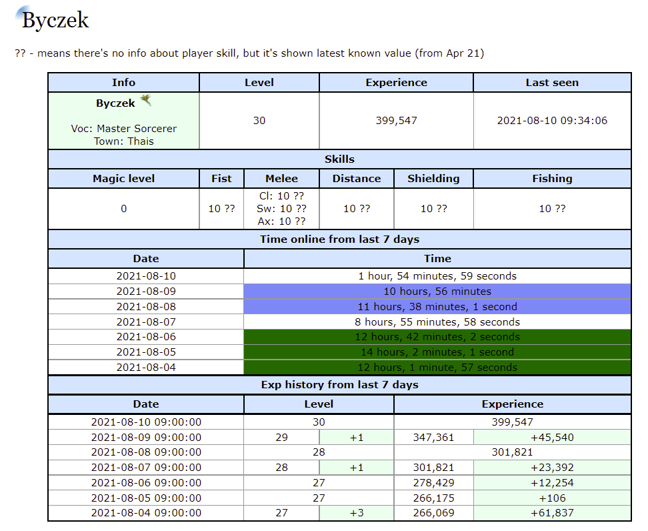Click the green icon beside the Byczek name
This screenshot has height=531, width=648.
[x=146, y=101]
